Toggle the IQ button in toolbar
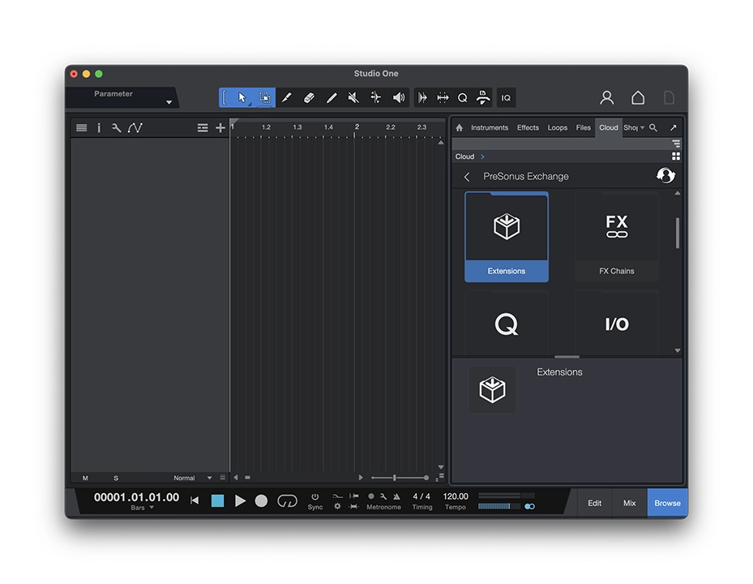The width and height of the screenshot is (753, 584). 506,97
